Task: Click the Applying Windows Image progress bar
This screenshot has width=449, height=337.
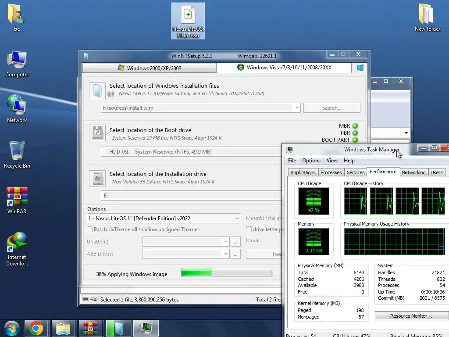Action: [x=227, y=272]
